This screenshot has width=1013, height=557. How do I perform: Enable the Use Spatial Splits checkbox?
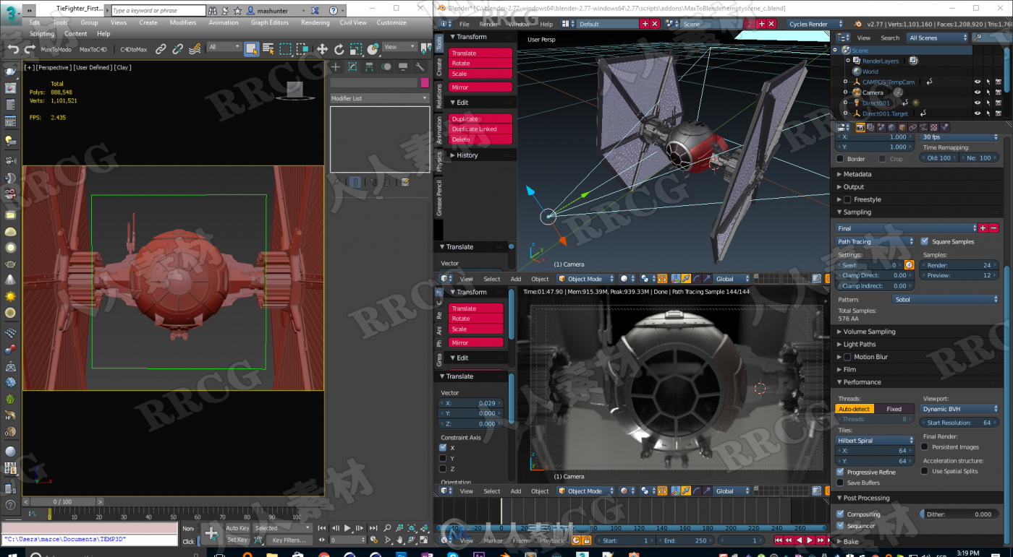(925, 471)
